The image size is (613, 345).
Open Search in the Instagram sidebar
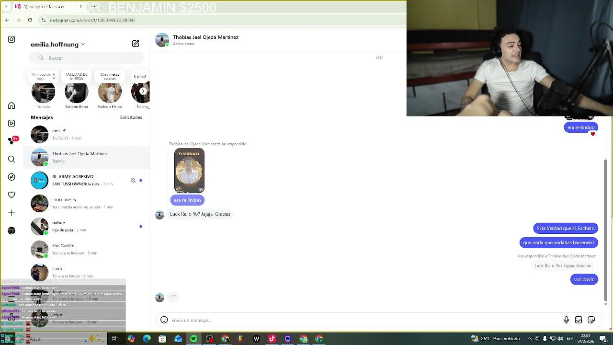coord(11,159)
